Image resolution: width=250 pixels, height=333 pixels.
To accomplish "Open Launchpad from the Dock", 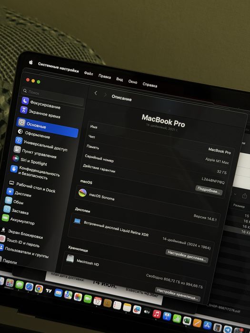I will pos(10,283).
